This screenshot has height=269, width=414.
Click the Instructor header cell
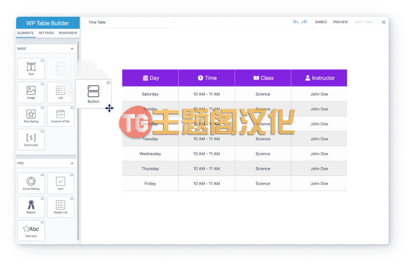coord(319,78)
